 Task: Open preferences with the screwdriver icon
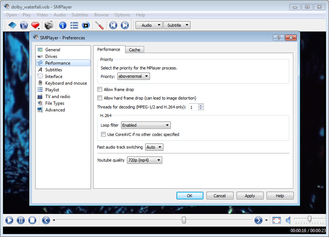click(x=99, y=25)
